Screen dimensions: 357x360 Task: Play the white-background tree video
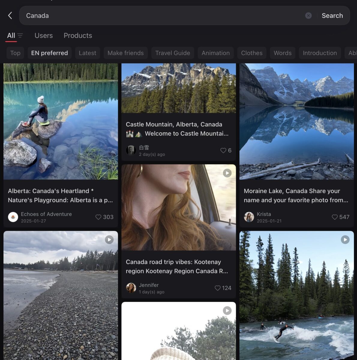(x=227, y=310)
